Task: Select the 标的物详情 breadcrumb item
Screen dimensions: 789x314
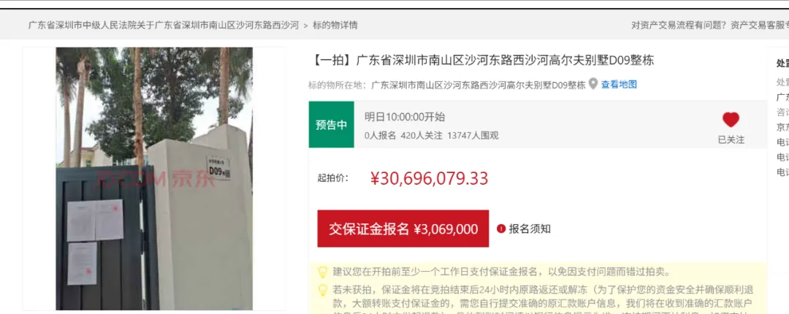Action: click(335, 25)
